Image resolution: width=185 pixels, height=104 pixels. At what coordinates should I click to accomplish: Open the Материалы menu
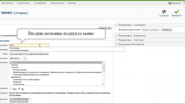pos(7,3)
